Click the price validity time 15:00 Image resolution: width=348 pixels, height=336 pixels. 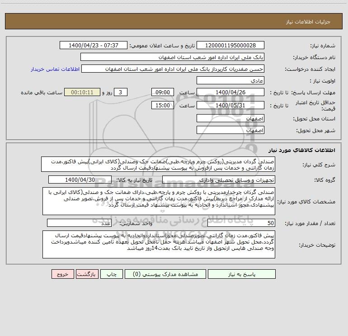(162, 105)
